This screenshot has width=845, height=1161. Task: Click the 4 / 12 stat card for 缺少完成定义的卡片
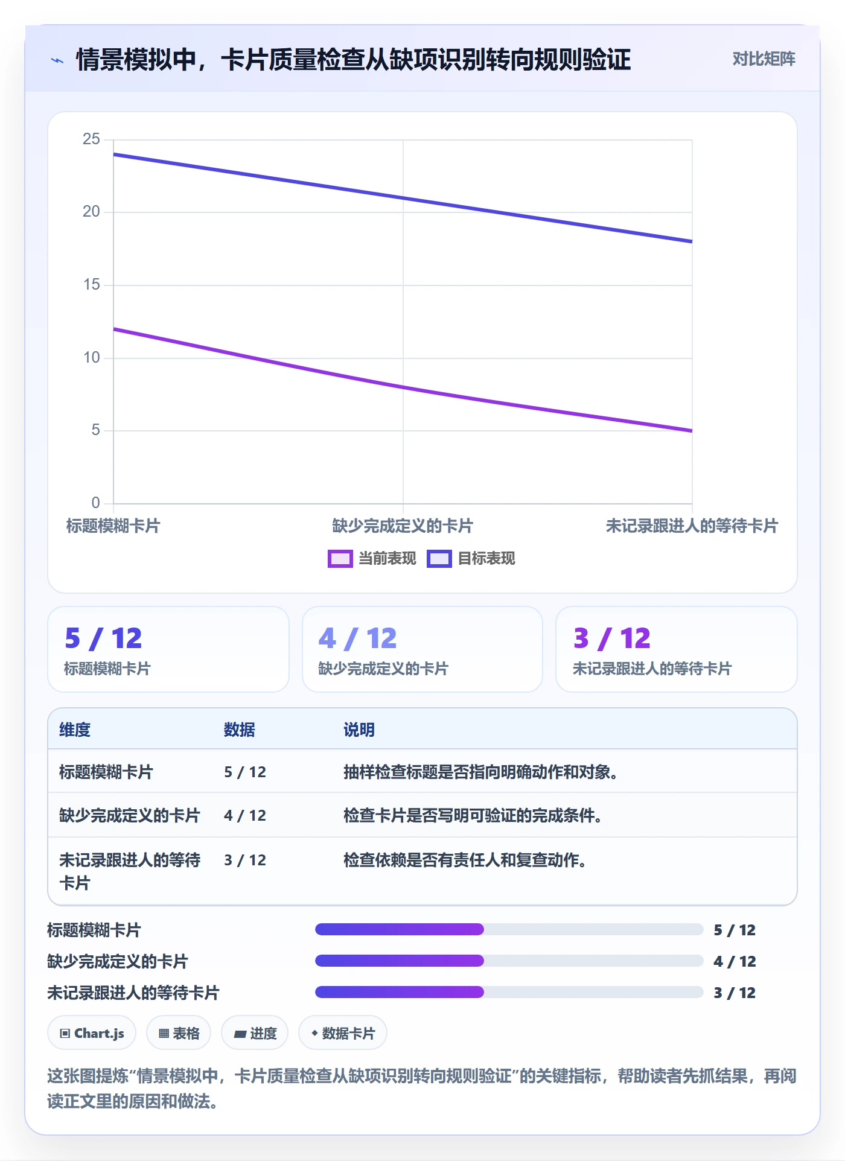pyautogui.click(x=422, y=649)
